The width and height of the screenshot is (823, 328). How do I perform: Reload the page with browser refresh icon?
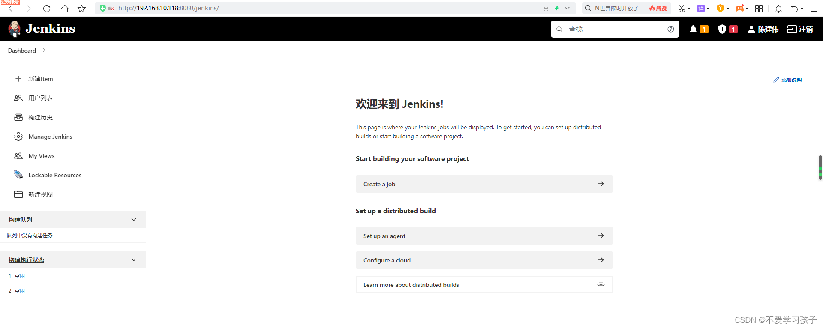pyautogui.click(x=47, y=9)
